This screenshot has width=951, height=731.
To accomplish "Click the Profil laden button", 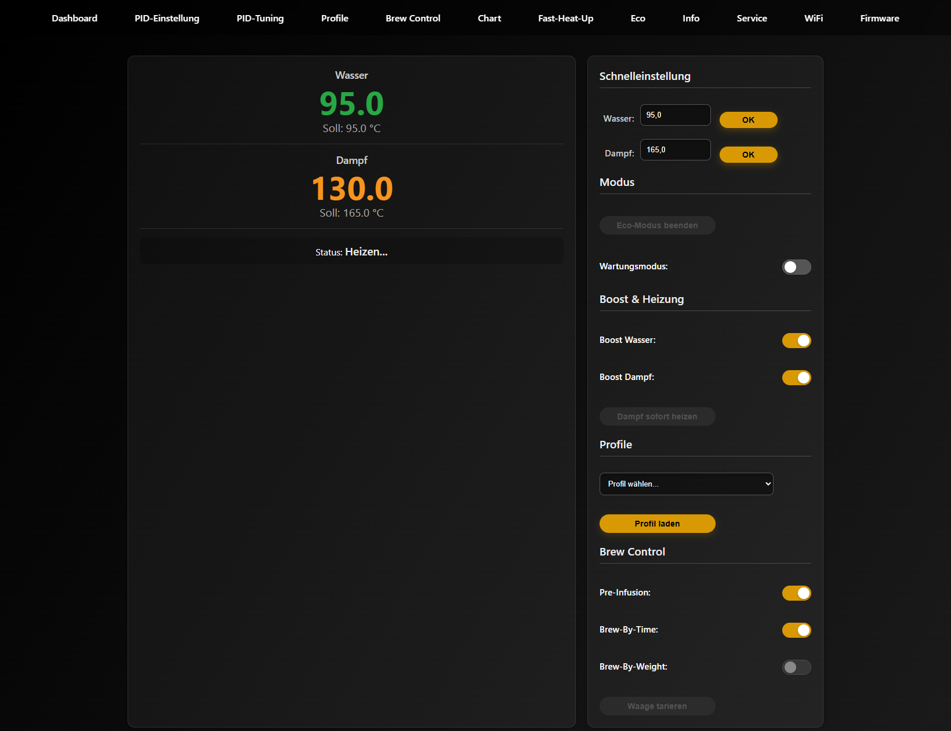I will (657, 524).
